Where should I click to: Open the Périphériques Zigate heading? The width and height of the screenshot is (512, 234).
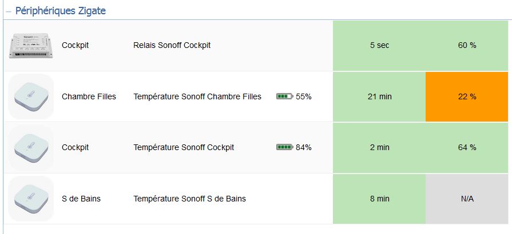point(61,11)
